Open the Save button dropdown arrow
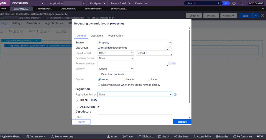The width and height of the screenshot is (266, 140). coord(256,15)
